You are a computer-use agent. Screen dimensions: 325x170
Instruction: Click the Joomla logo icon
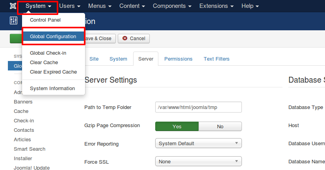tap(13, 6)
